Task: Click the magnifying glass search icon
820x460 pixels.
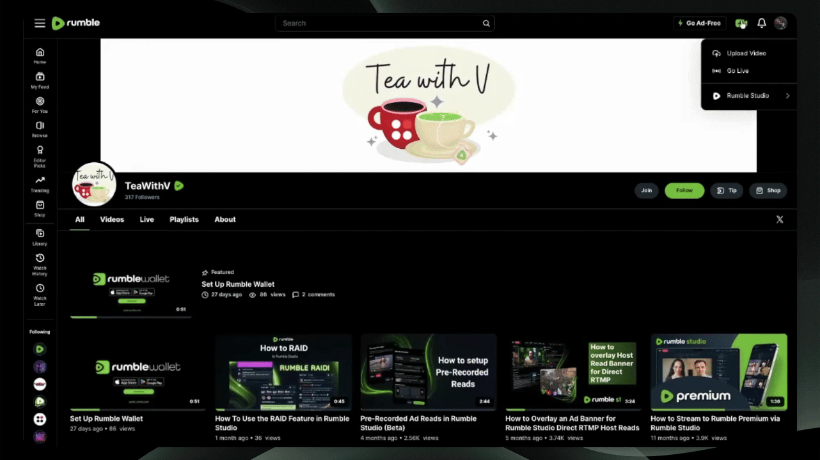Action: click(x=486, y=24)
